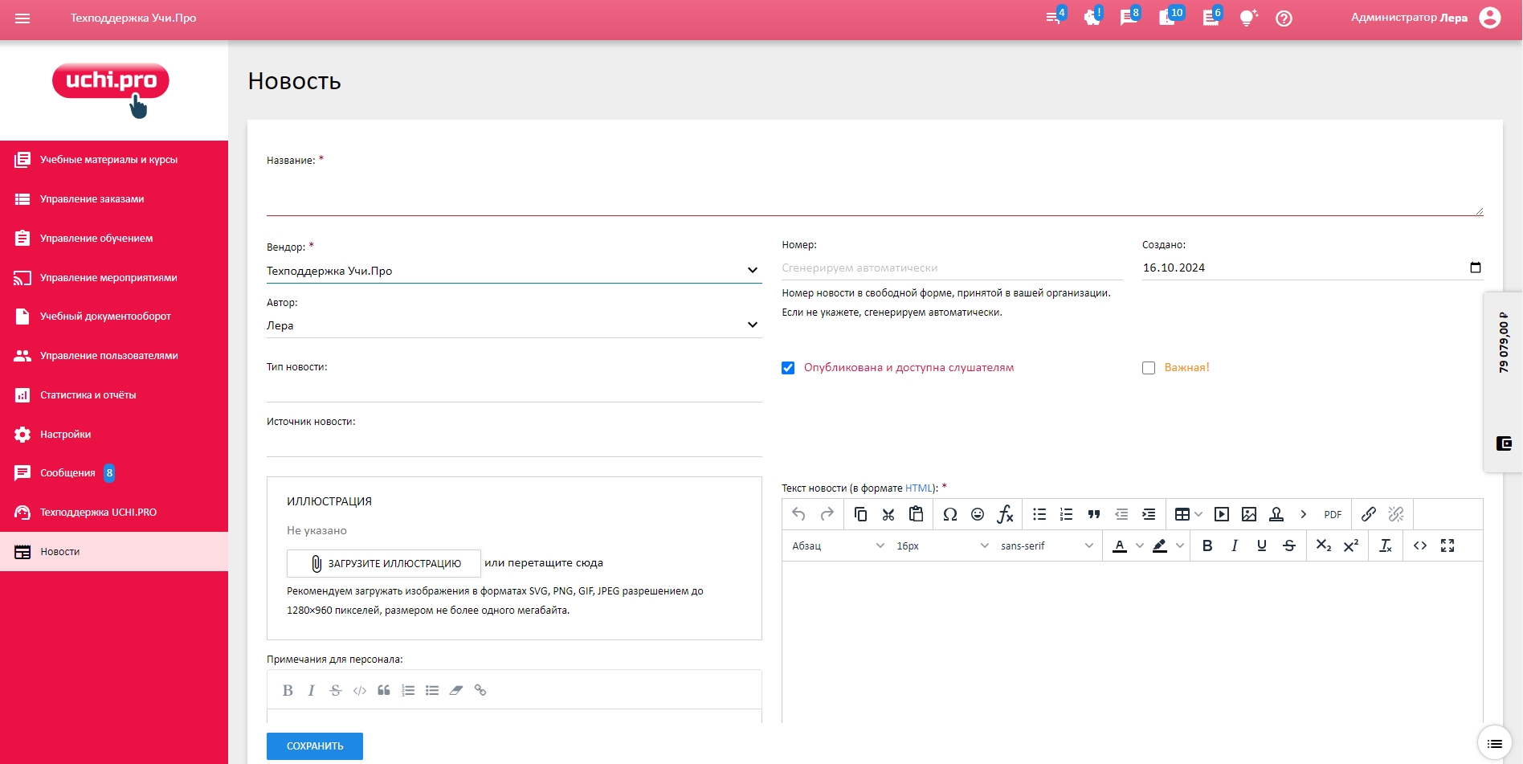1523x764 pixels.
Task: Apply subscript formatting
Action: click(1324, 545)
